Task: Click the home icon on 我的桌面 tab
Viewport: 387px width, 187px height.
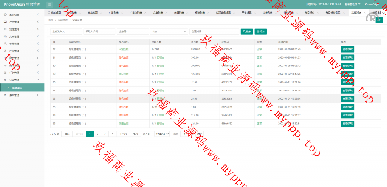Action: pyautogui.click(x=49, y=12)
